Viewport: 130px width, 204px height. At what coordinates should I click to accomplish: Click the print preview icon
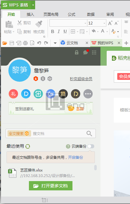tap(32, 43)
